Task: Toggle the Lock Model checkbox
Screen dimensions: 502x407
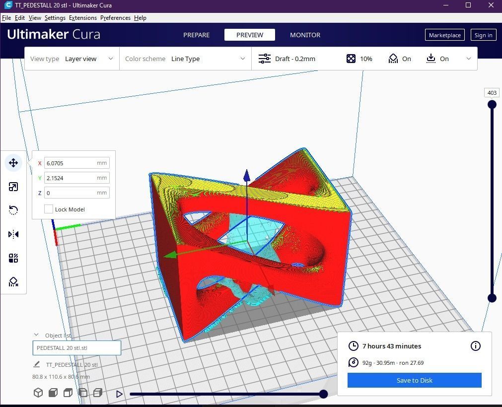Action: click(48, 209)
